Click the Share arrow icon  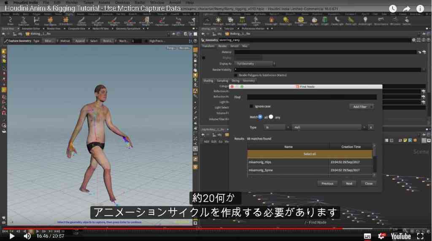click(x=406, y=9)
